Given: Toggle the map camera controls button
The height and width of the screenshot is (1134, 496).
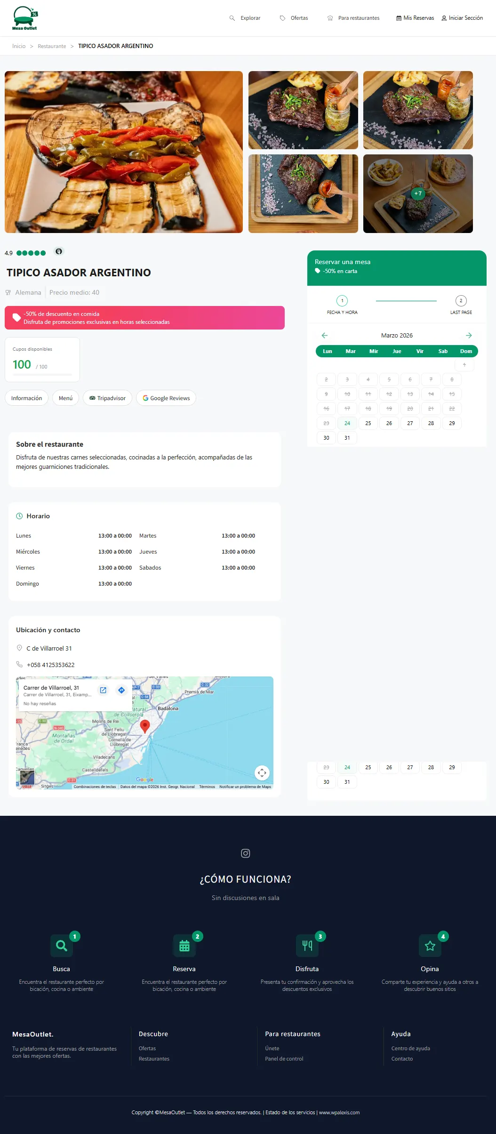Looking at the screenshot, I should (x=262, y=772).
